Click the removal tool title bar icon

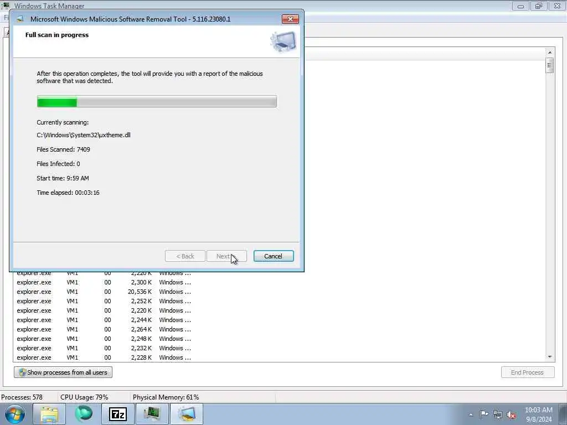pyautogui.click(x=20, y=19)
